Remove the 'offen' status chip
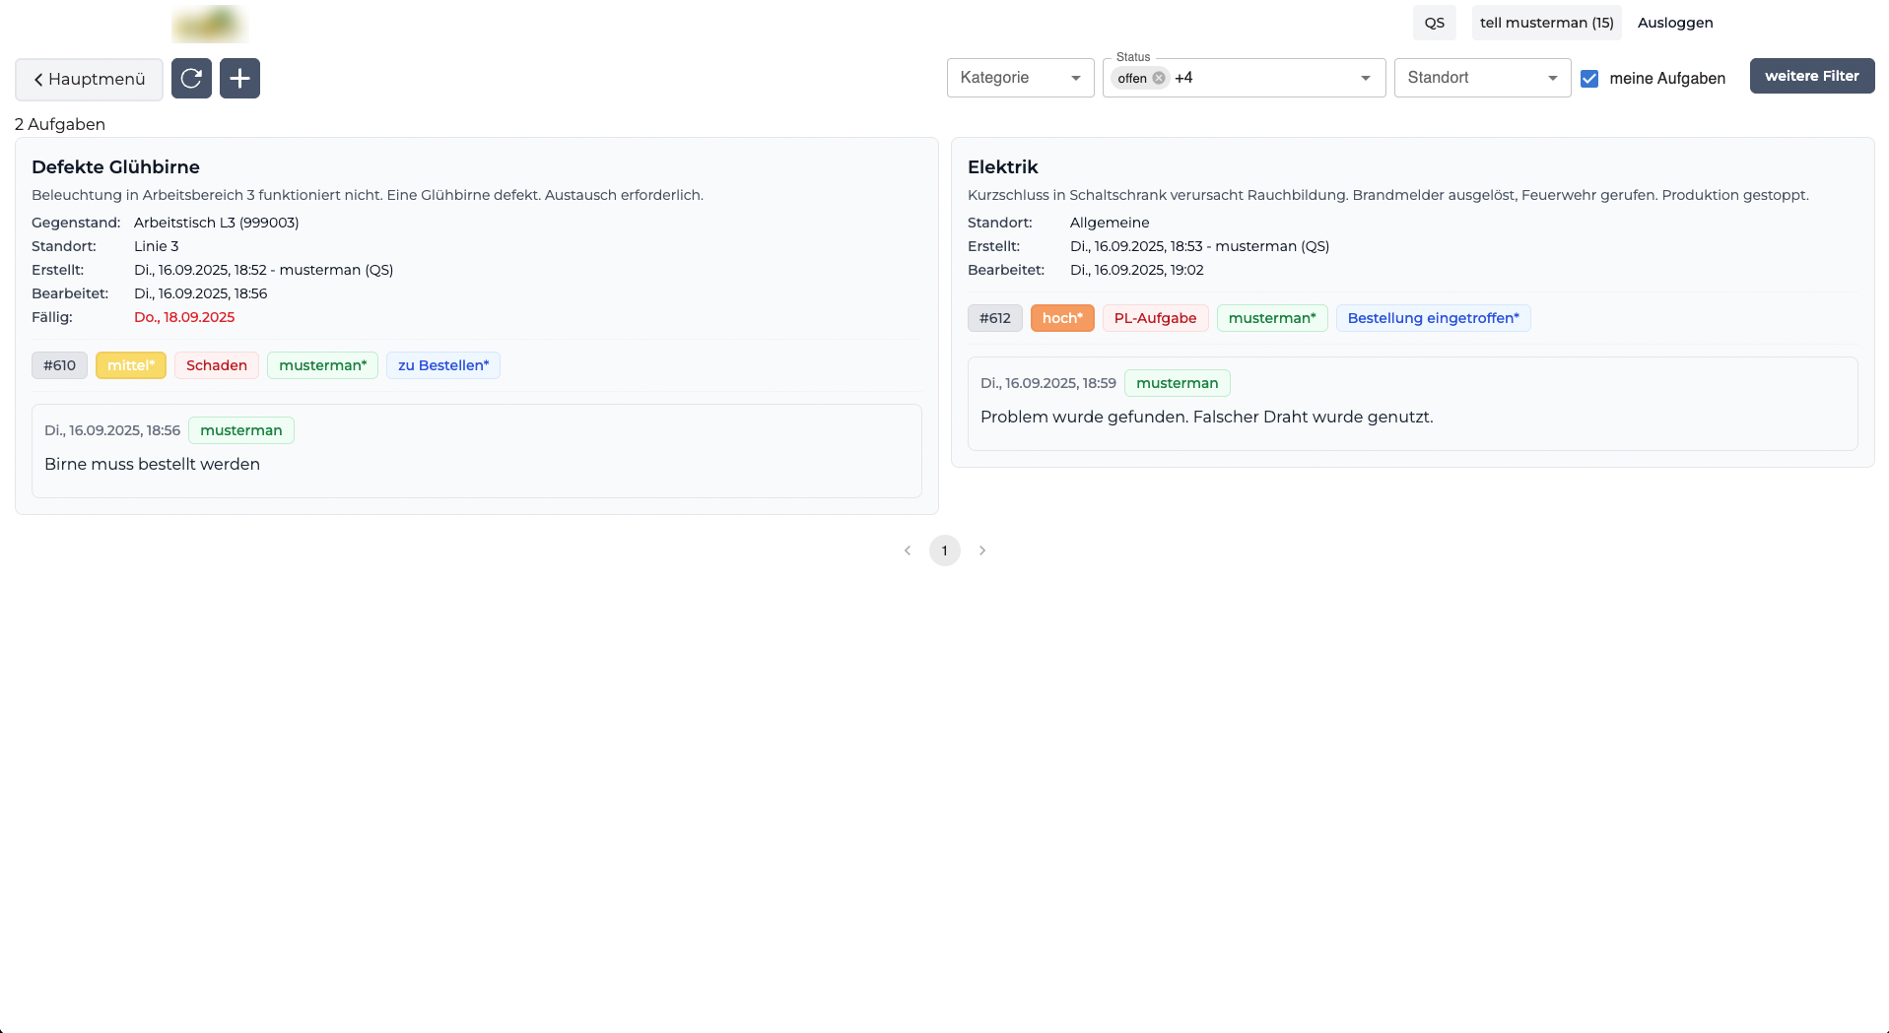1889x1033 pixels. coord(1159,79)
